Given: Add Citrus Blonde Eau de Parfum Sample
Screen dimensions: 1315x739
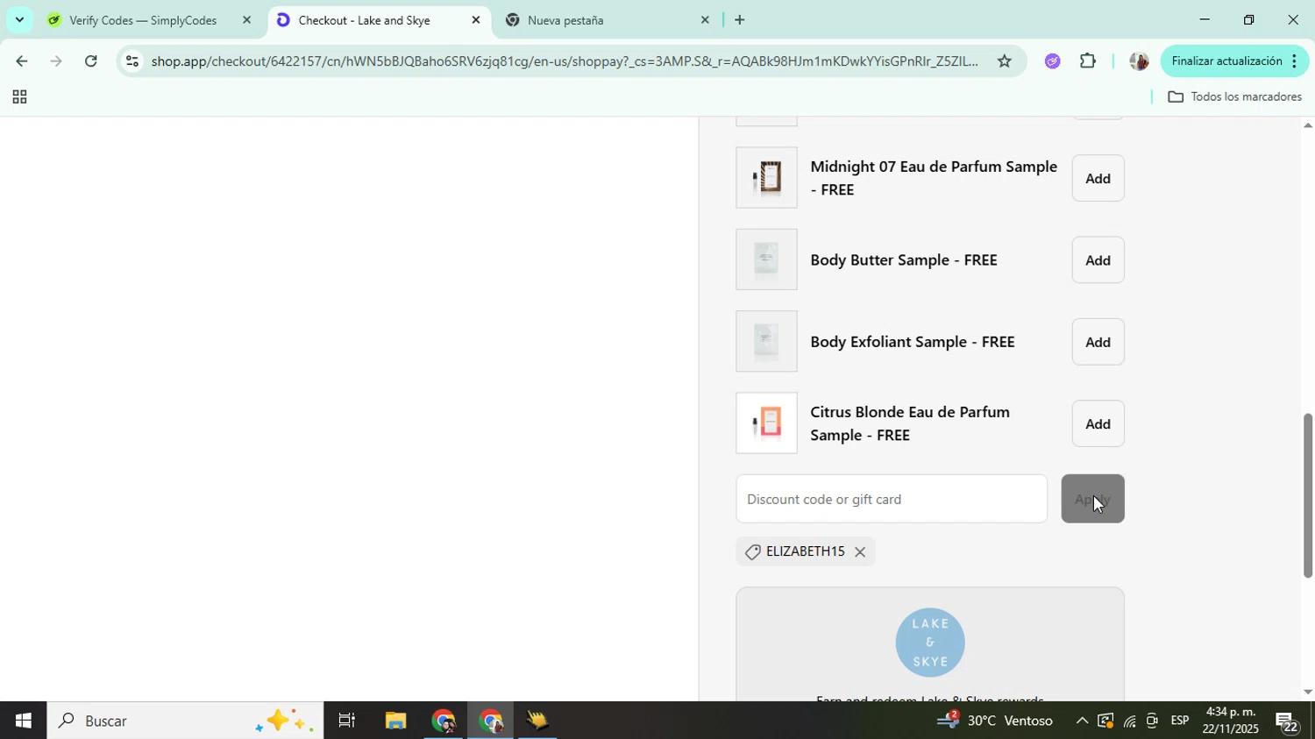Looking at the screenshot, I should click(x=1098, y=423).
